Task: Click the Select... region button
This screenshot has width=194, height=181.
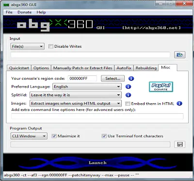Action: (113, 78)
